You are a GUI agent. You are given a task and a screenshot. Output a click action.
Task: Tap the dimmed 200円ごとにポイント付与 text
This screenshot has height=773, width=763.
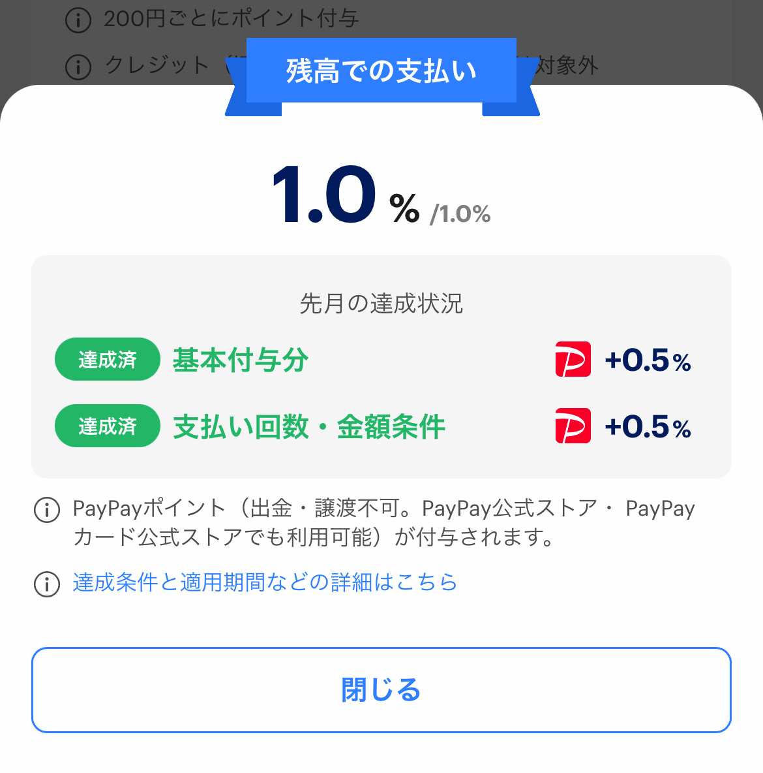231,19
